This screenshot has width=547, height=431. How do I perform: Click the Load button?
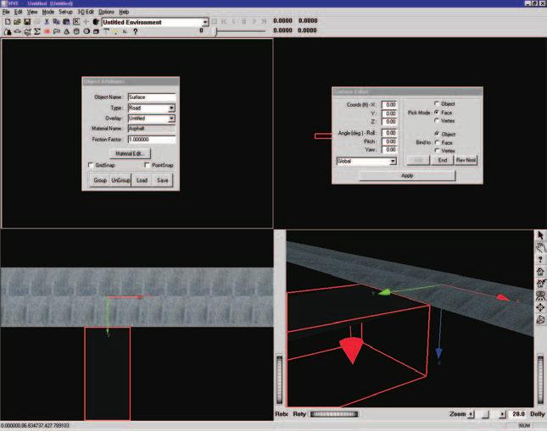(x=142, y=180)
